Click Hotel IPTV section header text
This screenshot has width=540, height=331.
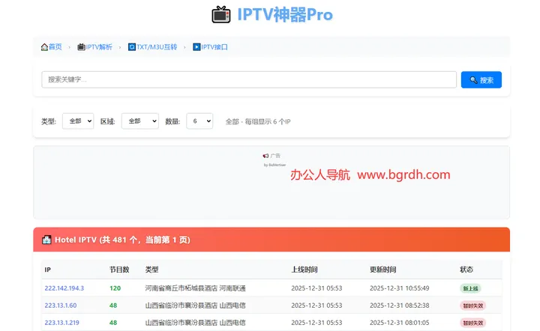click(122, 240)
